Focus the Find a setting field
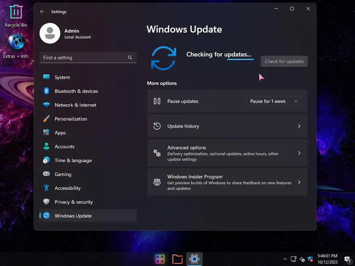The height and width of the screenshot is (266, 355). click(88, 57)
